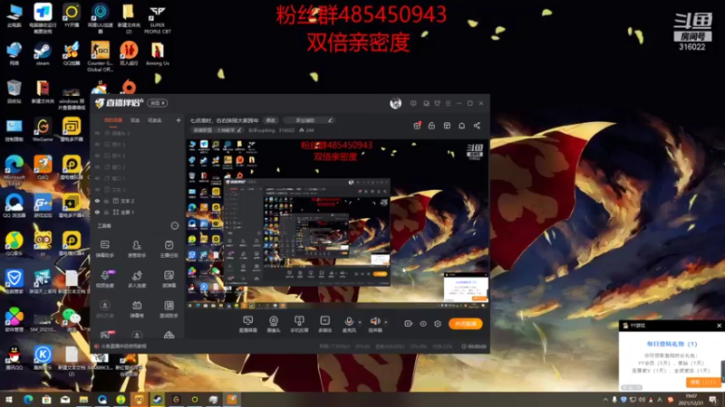Toggle the lock on 文本 2 layer

point(106,201)
